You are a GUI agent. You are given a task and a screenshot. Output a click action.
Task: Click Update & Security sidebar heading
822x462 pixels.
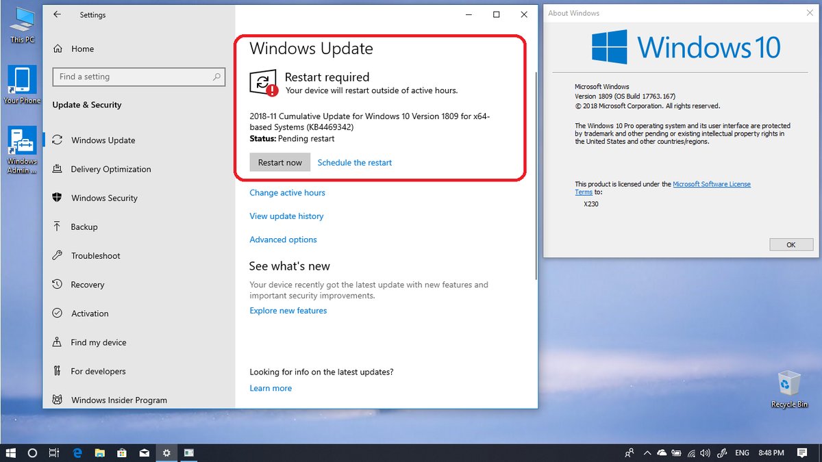click(x=87, y=105)
